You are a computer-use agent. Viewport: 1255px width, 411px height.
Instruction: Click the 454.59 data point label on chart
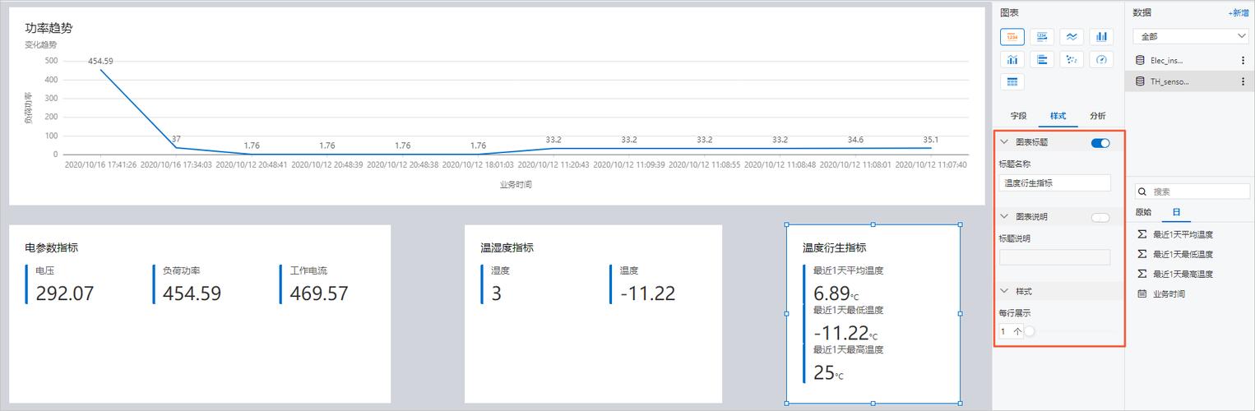100,61
